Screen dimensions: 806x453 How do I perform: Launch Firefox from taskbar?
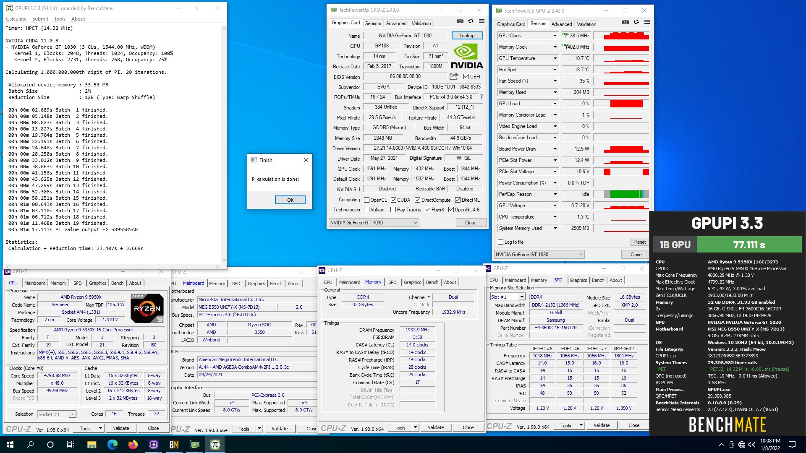(133, 445)
